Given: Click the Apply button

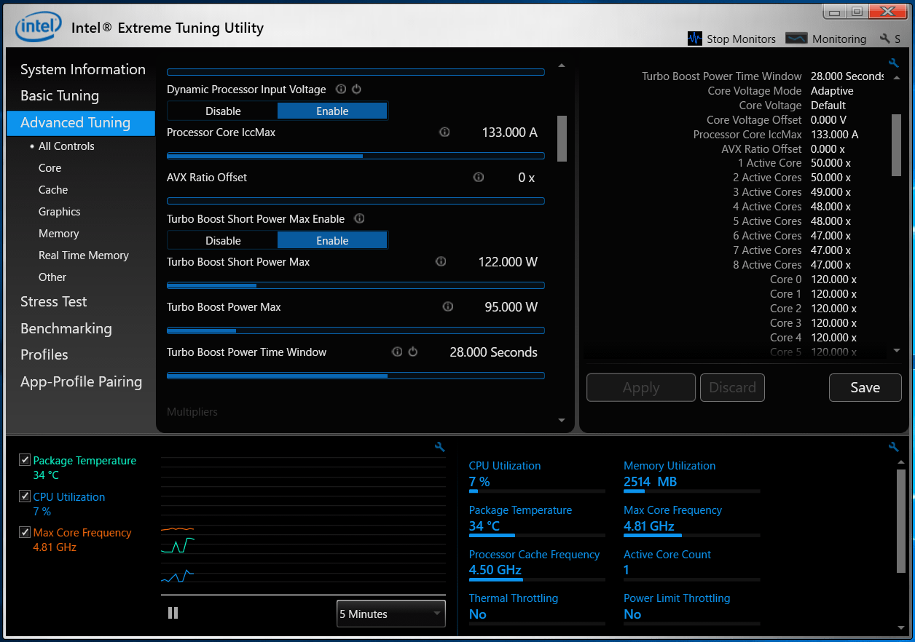Looking at the screenshot, I should click(641, 387).
